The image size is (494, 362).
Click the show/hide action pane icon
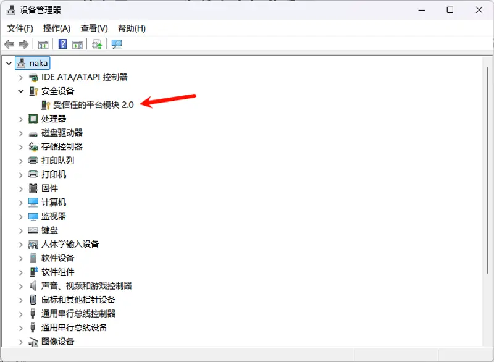pos(78,44)
